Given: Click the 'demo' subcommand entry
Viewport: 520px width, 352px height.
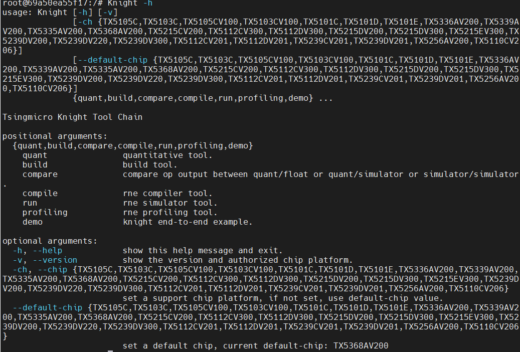Looking at the screenshot, I should click(33, 222).
